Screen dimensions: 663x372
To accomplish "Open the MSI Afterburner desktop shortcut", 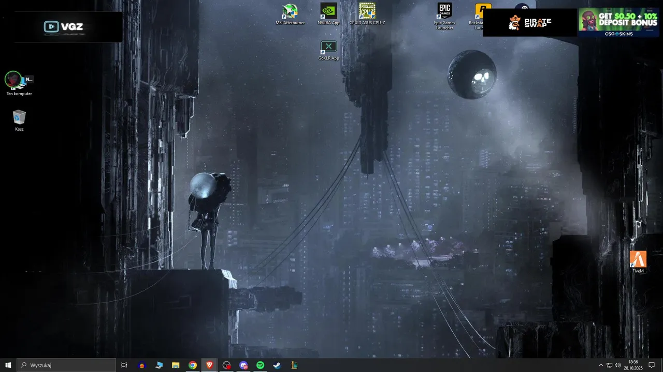I will coord(290,14).
